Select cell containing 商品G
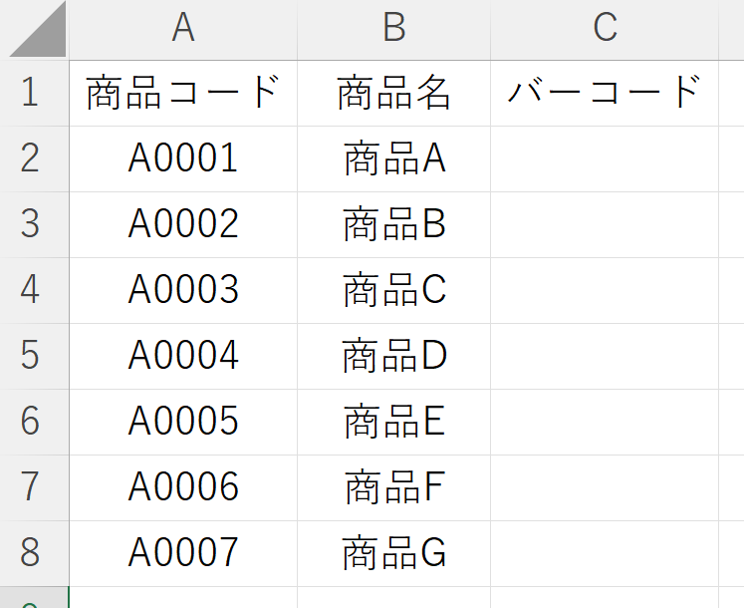This screenshot has height=608, width=744. click(393, 553)
